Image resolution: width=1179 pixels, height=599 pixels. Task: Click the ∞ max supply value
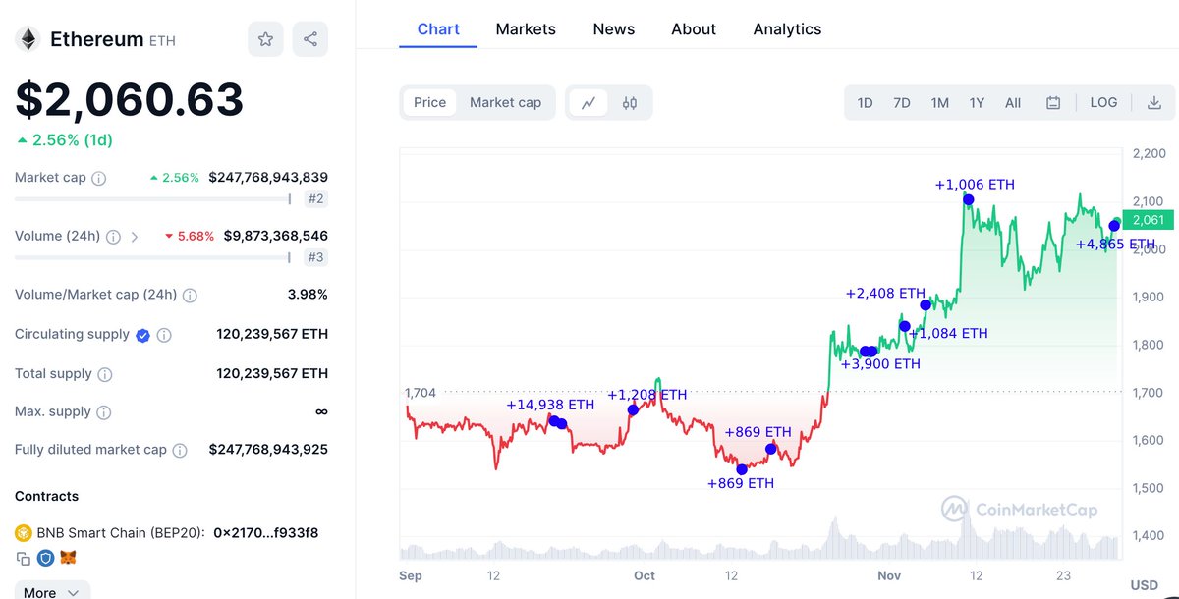point(321,411)
